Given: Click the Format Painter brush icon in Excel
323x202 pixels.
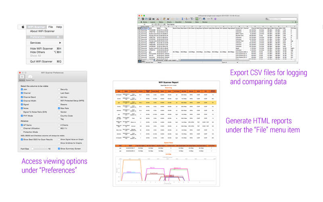Looking at the screenshot, I should [x=168, y=19].
